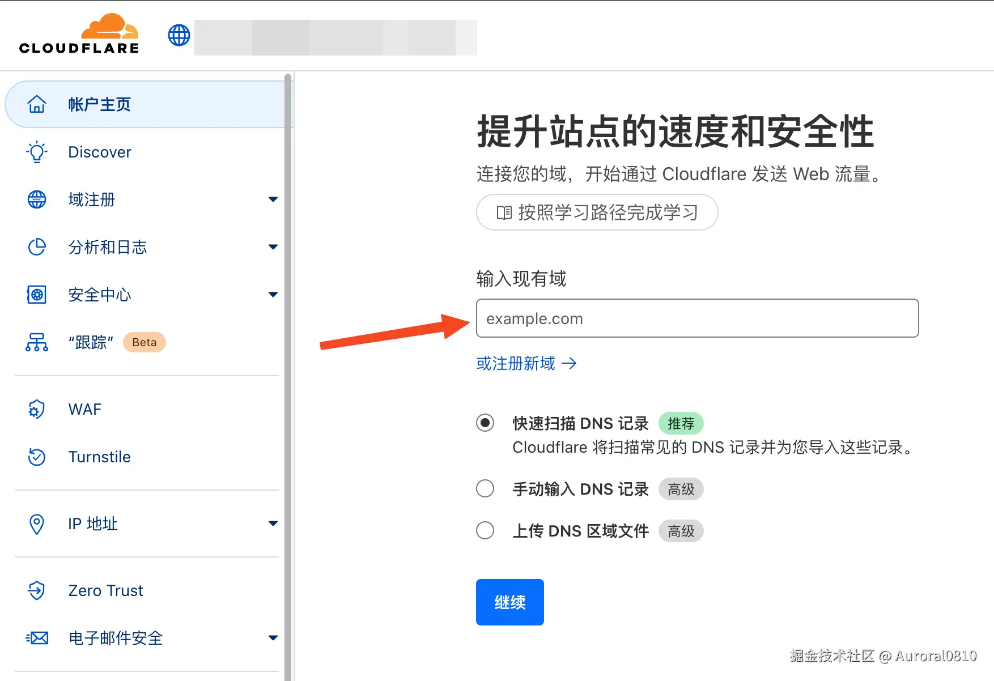This screenshot has height=681, width=994.
Task: Select the Turnstile icon in sidebar
Action: click(36, 457)
